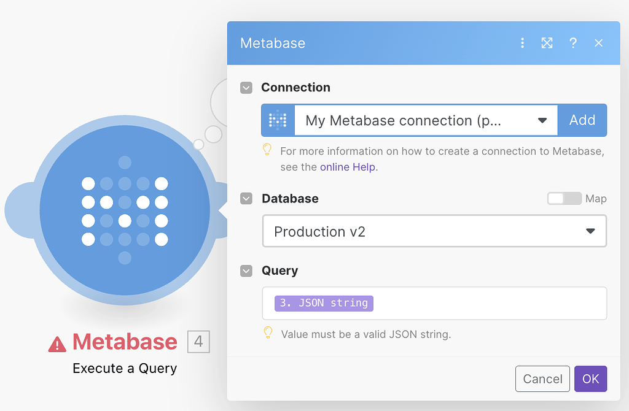Image resolution: width=629 pixels, height=411 pixels.
Task: Open help via the question mark icon
Action: [x=573, y=43]
